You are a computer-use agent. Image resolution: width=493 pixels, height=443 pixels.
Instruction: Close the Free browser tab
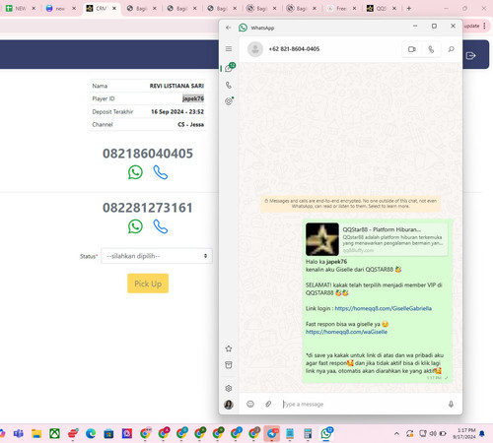pyautogui.click(x=354, y=9)
